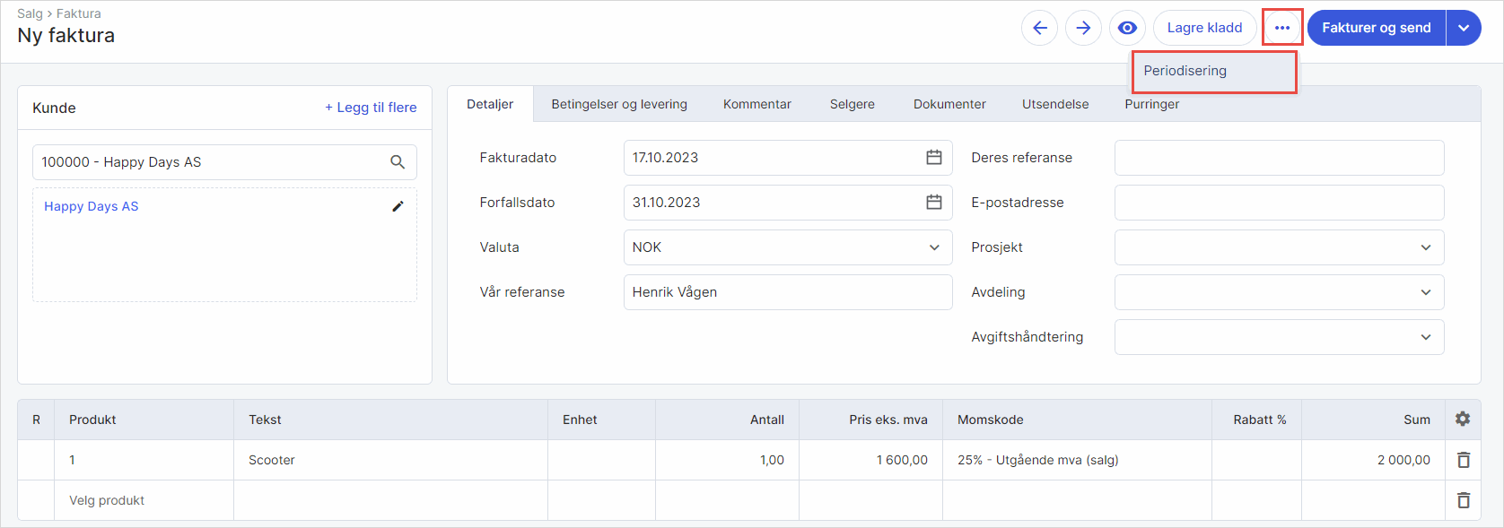Click the Deres referanse input field
The width and height of the screenshot is (1504, 528).
coord(1279,158)
